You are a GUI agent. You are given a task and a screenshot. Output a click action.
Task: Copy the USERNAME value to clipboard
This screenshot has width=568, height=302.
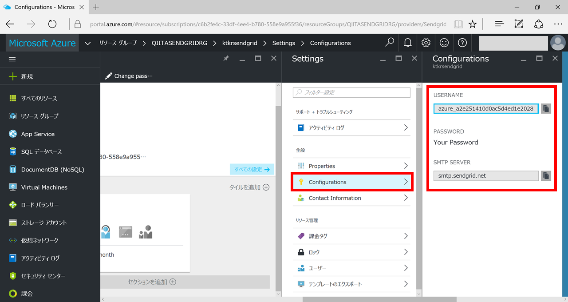point(546,108)
